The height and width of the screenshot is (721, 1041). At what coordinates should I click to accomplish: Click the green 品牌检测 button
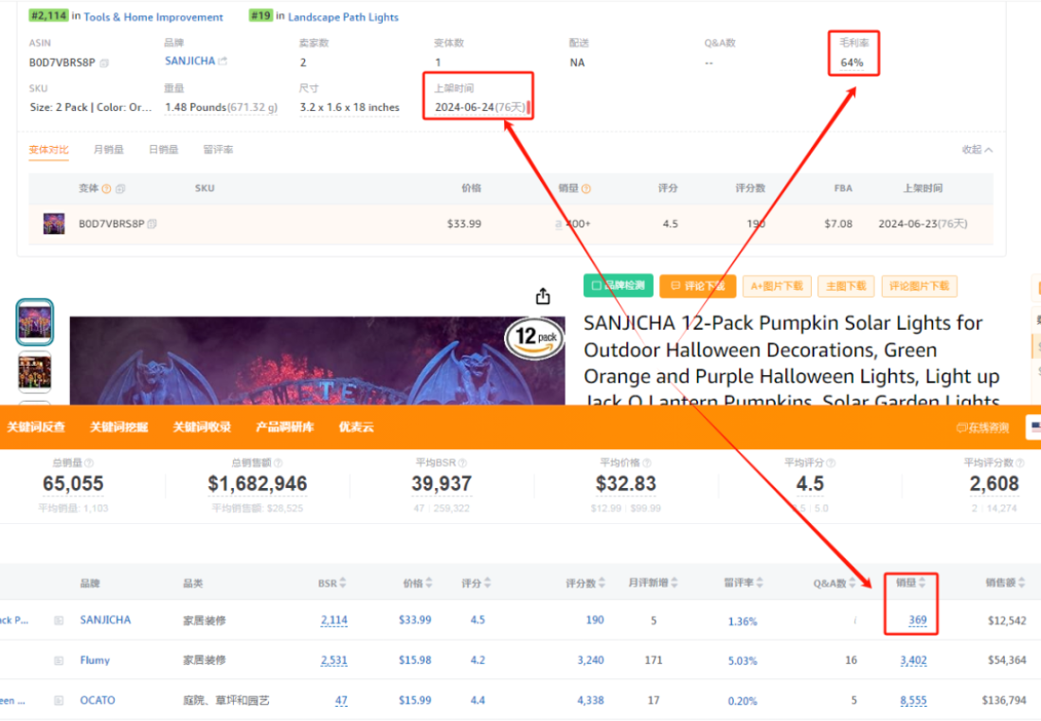coord(619,285)
